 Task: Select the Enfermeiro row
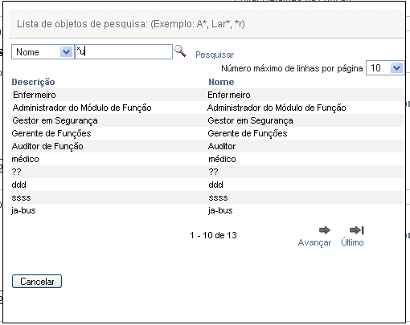pyautogui.click(x=207, y=95)
